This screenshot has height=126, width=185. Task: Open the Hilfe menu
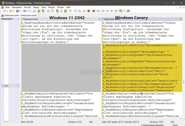(68, 7)
